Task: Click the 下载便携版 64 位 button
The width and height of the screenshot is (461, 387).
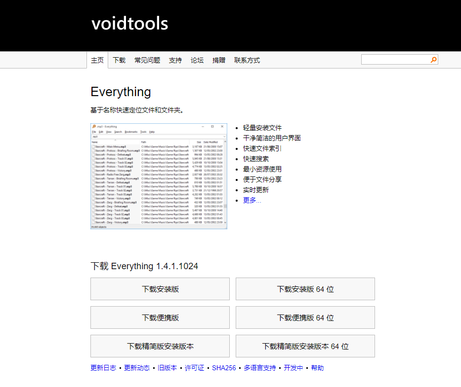Action: [x=305, y=317]
